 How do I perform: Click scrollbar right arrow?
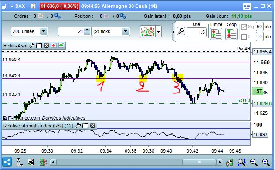[220, 162]
